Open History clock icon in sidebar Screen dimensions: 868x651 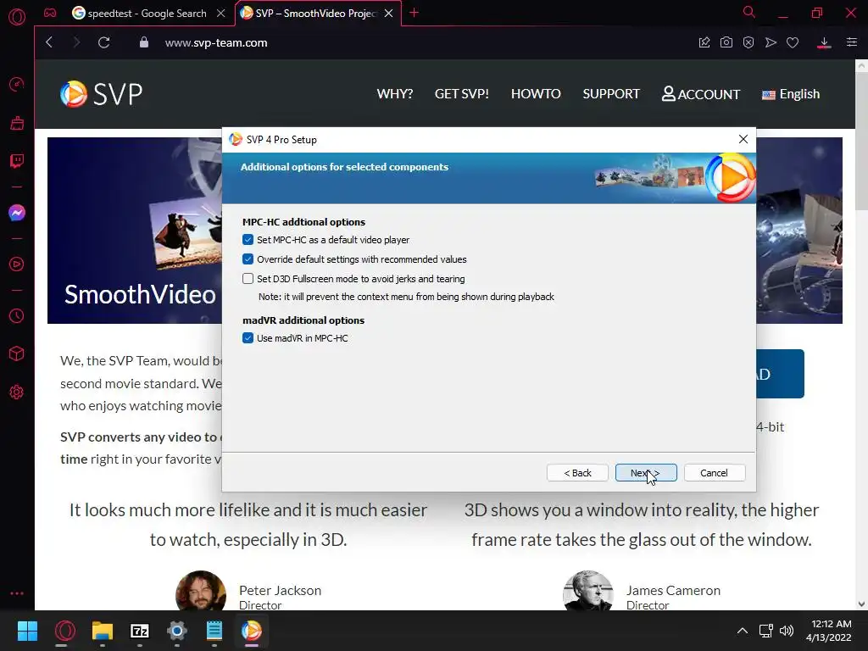pos(17,315)
